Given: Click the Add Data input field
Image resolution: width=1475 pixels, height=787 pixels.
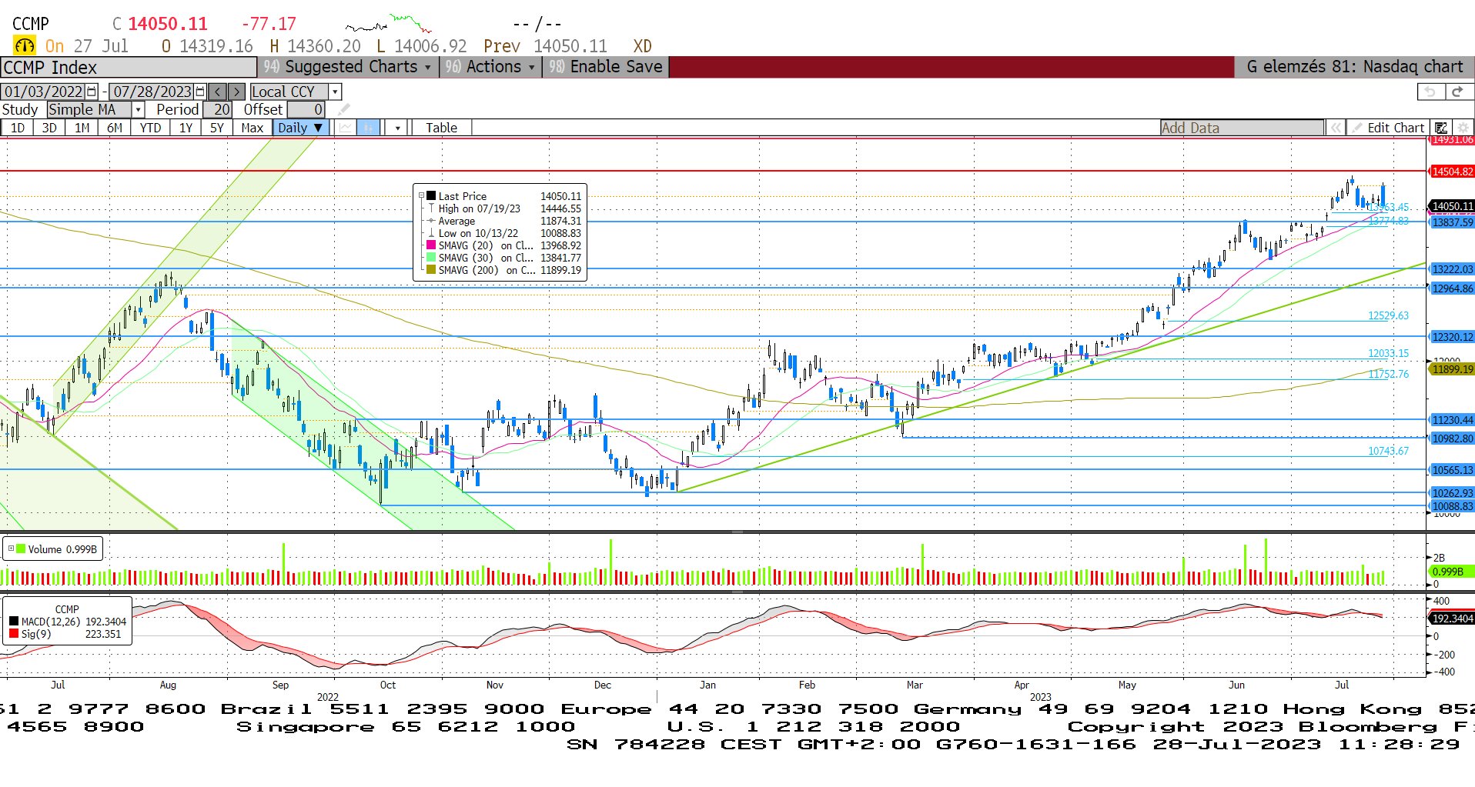Looking at the screenshot, I should 1242,128.
